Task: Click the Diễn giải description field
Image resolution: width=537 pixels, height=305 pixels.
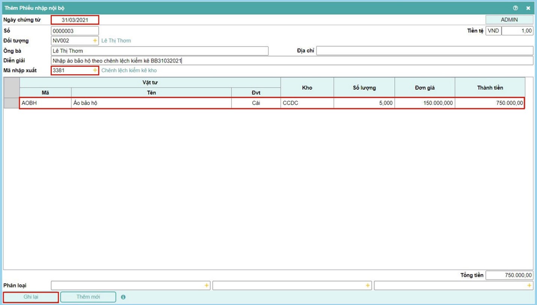Action: 291,60
